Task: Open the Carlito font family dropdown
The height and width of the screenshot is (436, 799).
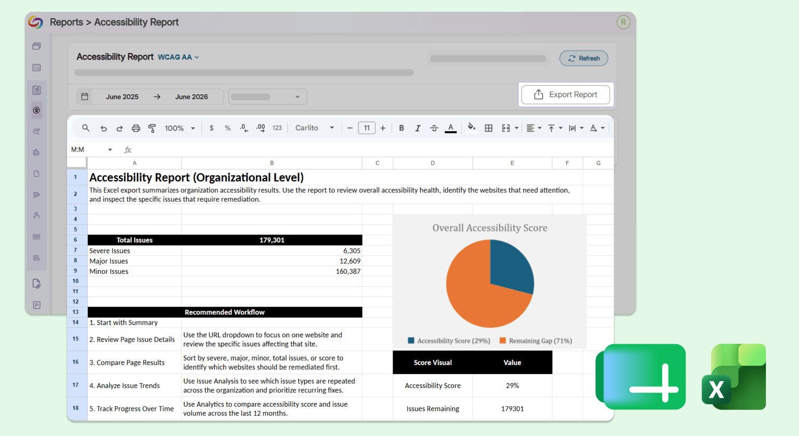Action: pyautogui.click(x=314, y=128)
